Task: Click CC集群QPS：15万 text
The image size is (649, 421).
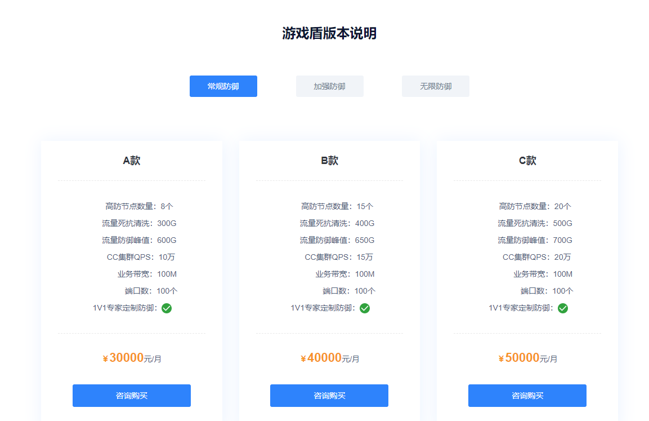Action: (339, 258)
